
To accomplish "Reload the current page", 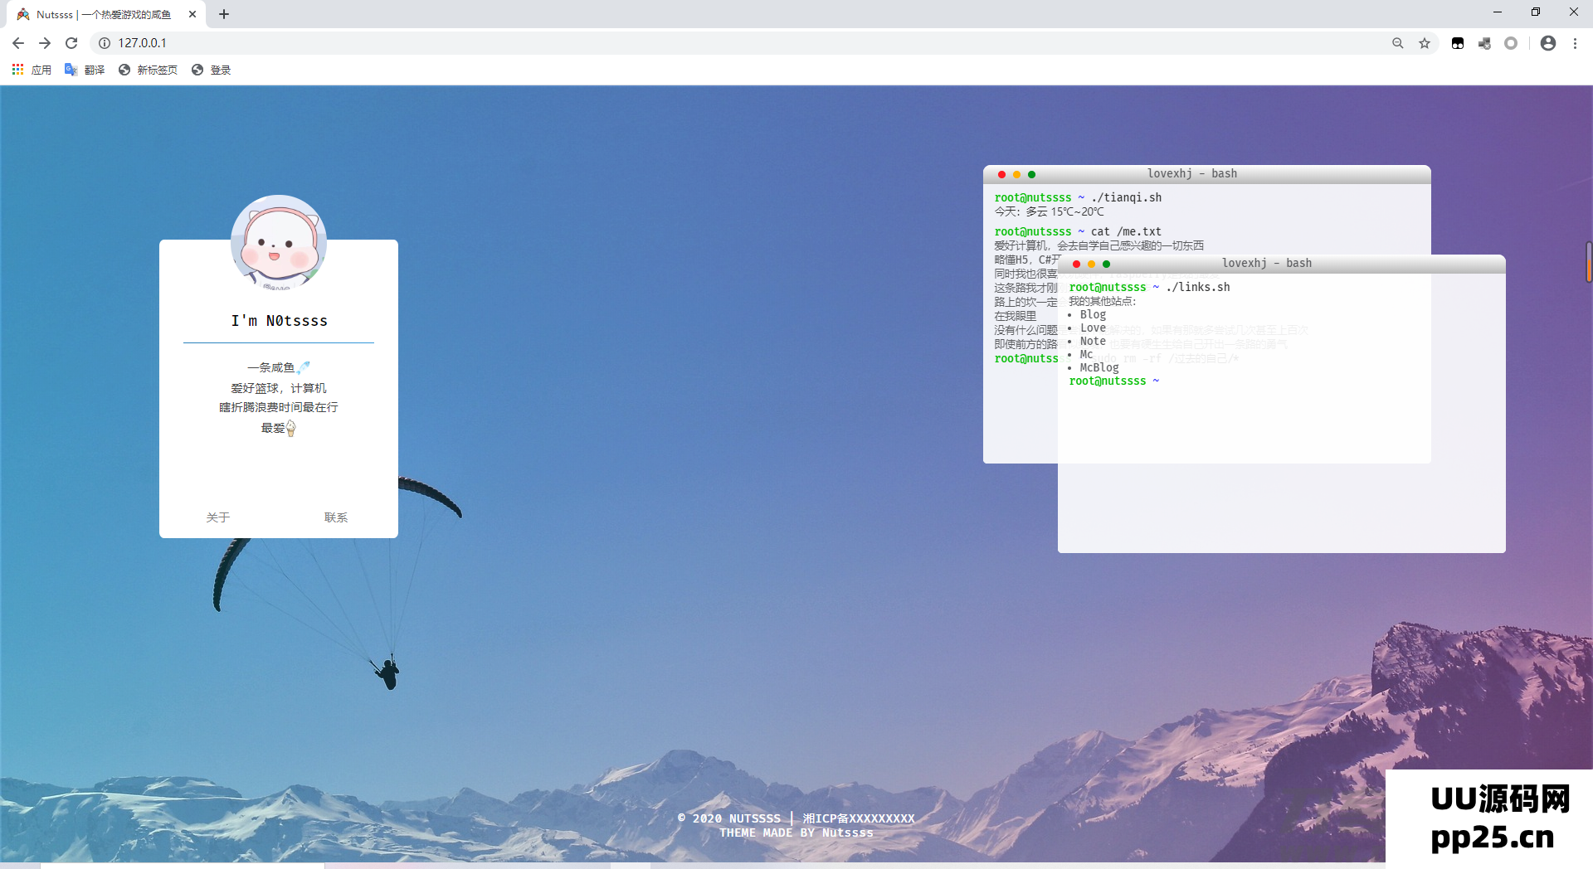I will [x=71, y=43].
